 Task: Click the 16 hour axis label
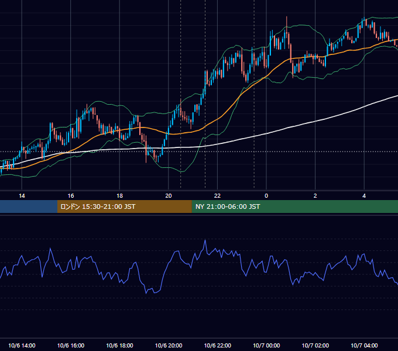point(71,196)
